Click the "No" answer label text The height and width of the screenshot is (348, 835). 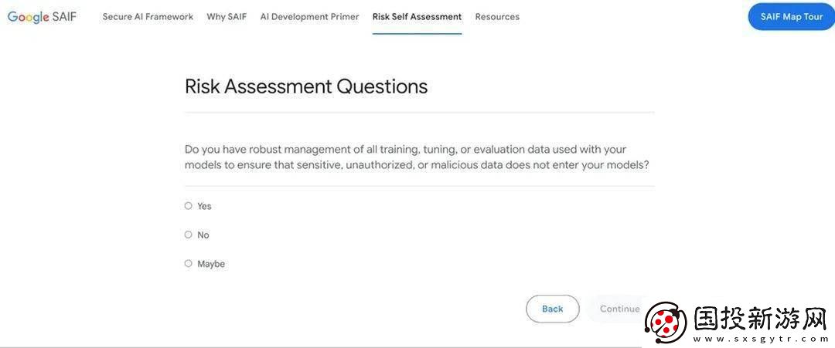click(x=203, y=235)
